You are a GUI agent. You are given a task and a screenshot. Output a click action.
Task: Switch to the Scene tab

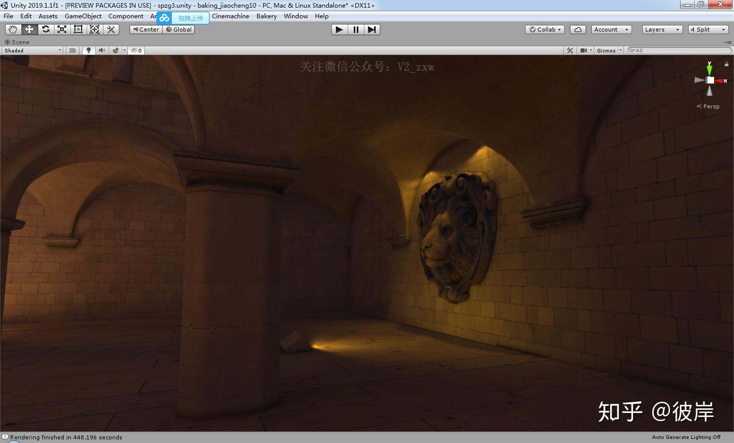pyautogui.click(x=17, y=42)
